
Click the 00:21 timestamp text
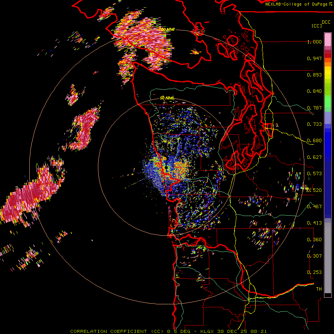tap(259, 331)
